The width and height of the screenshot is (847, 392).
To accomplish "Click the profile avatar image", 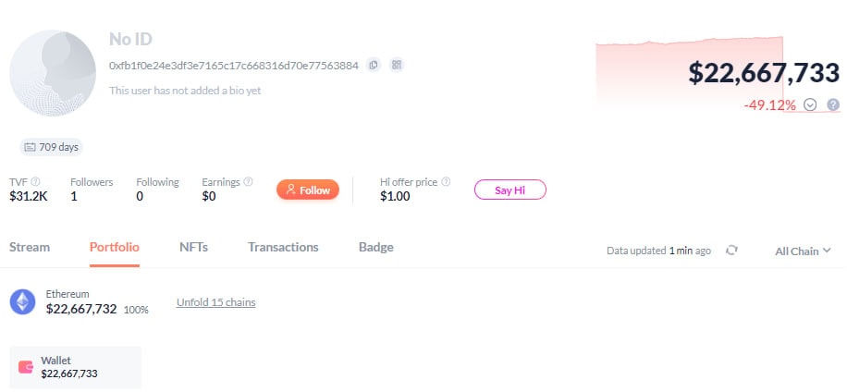I will click(x=50, y=73).
